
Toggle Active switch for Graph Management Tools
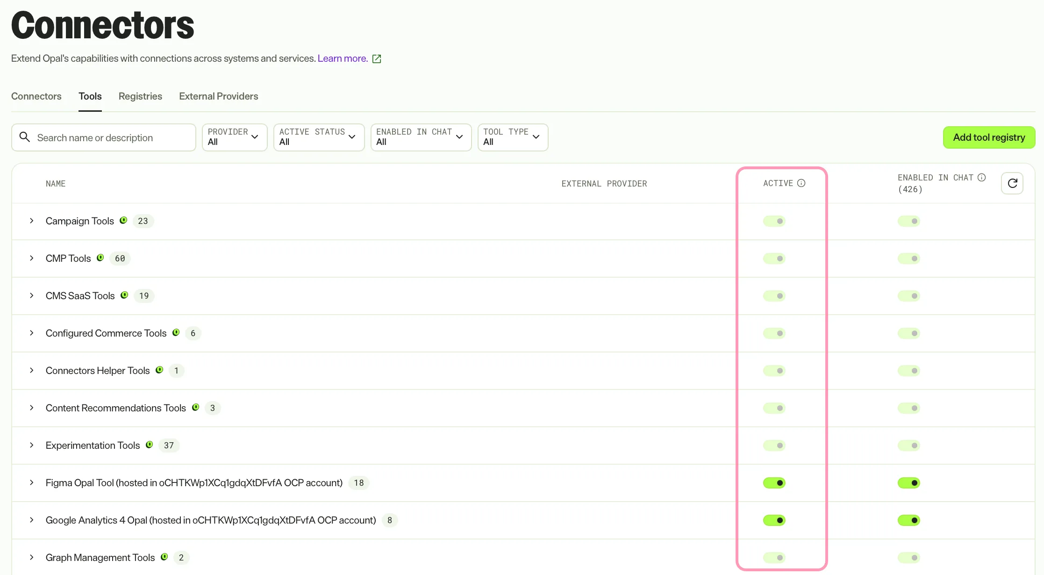tap(774, 558)
